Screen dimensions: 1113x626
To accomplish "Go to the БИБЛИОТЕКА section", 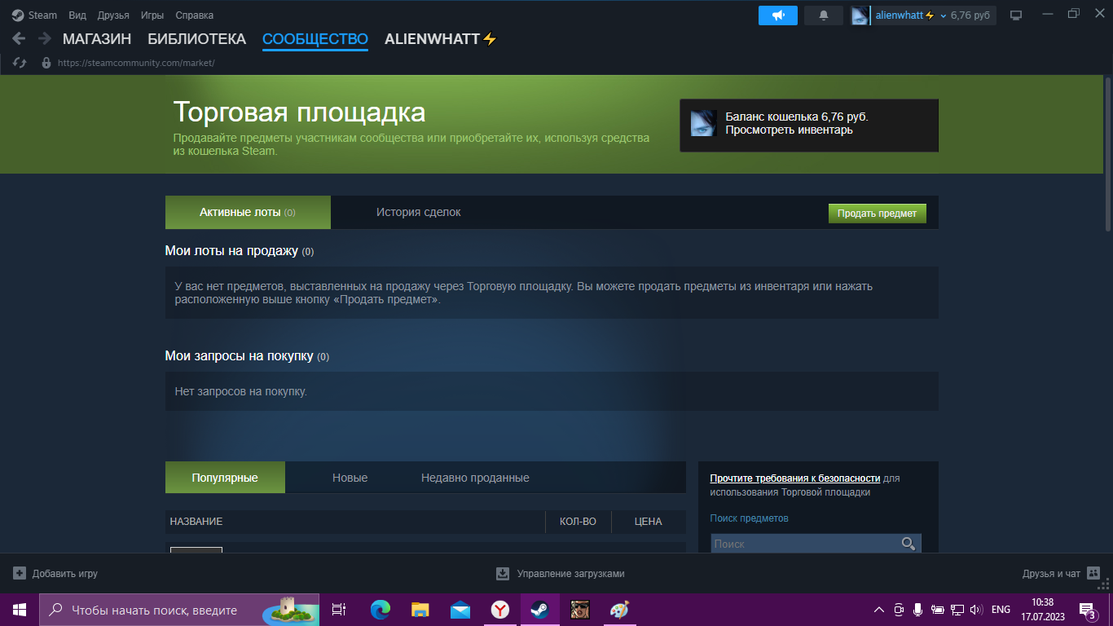I will tap(196, 39).
